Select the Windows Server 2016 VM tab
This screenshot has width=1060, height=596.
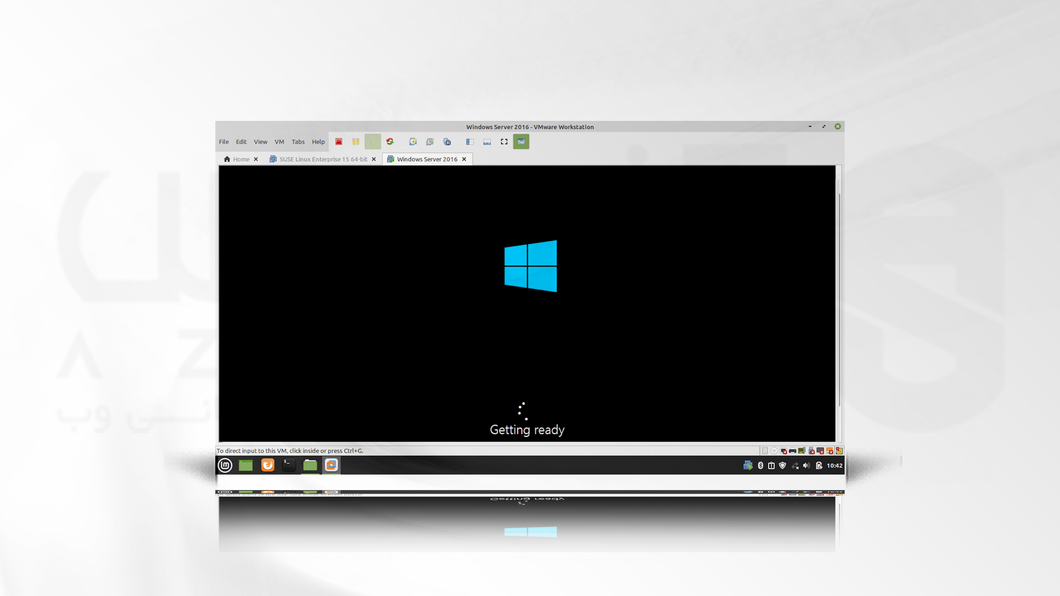(x=427, y=158)
